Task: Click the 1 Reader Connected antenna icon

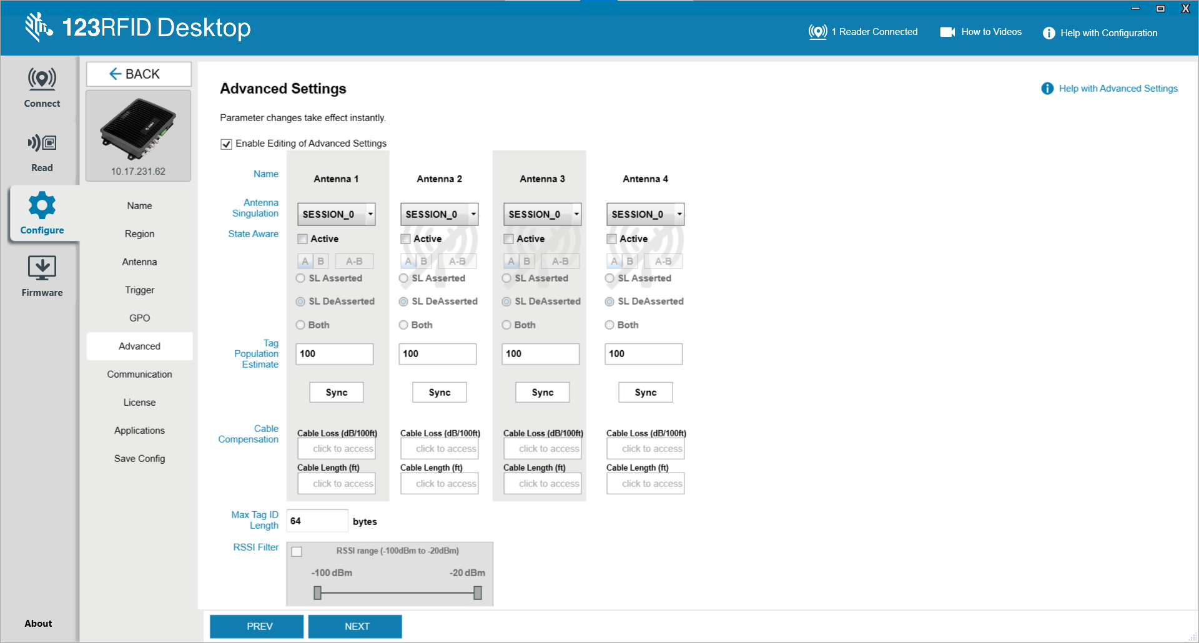Action: pyautogui.click(x=819, y=32)
